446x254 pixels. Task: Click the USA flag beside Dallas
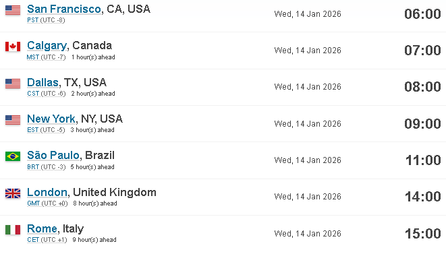pos(13,84)
